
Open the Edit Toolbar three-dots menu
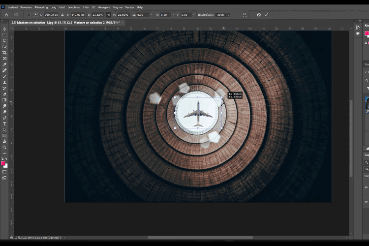(x=4, y=153)
